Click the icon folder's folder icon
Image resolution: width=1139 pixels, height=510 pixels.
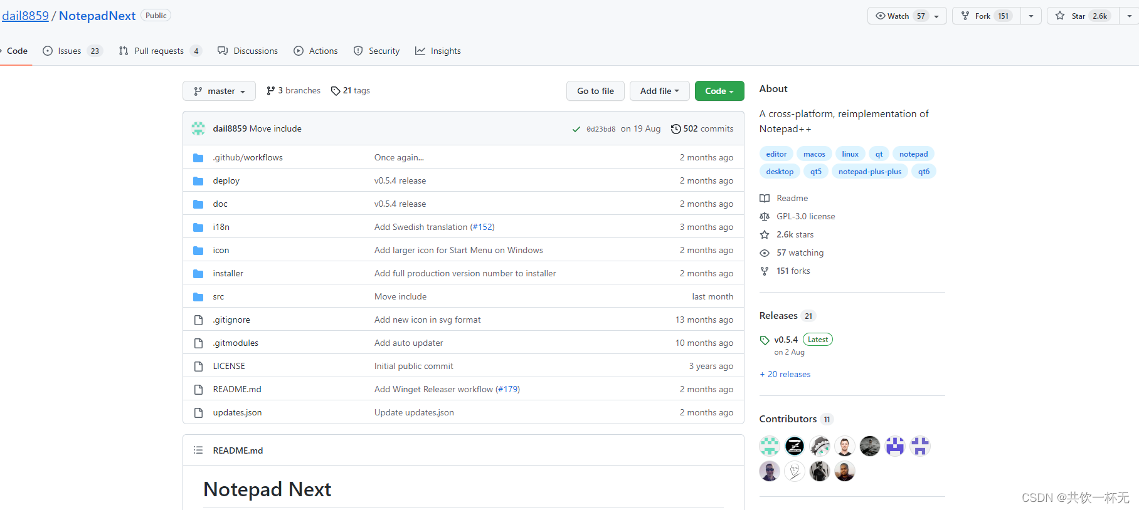198,250
